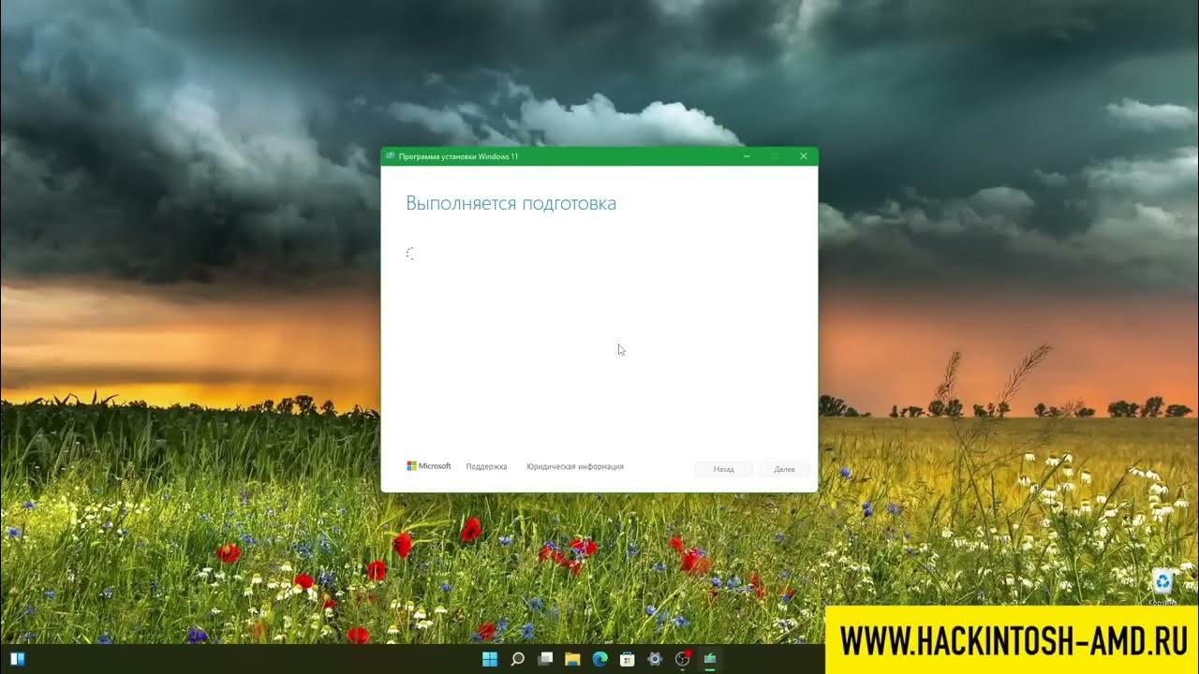Minimize the Windows 11 setup window

(747, 156)
